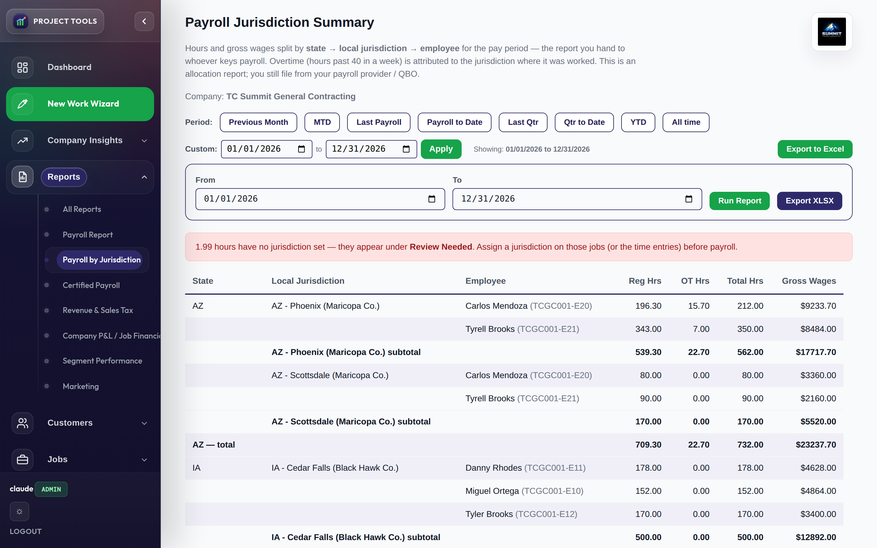This screenshot has width=877, height=548.
Task: Select the YTD period
Action: click(x=638, y=122)
